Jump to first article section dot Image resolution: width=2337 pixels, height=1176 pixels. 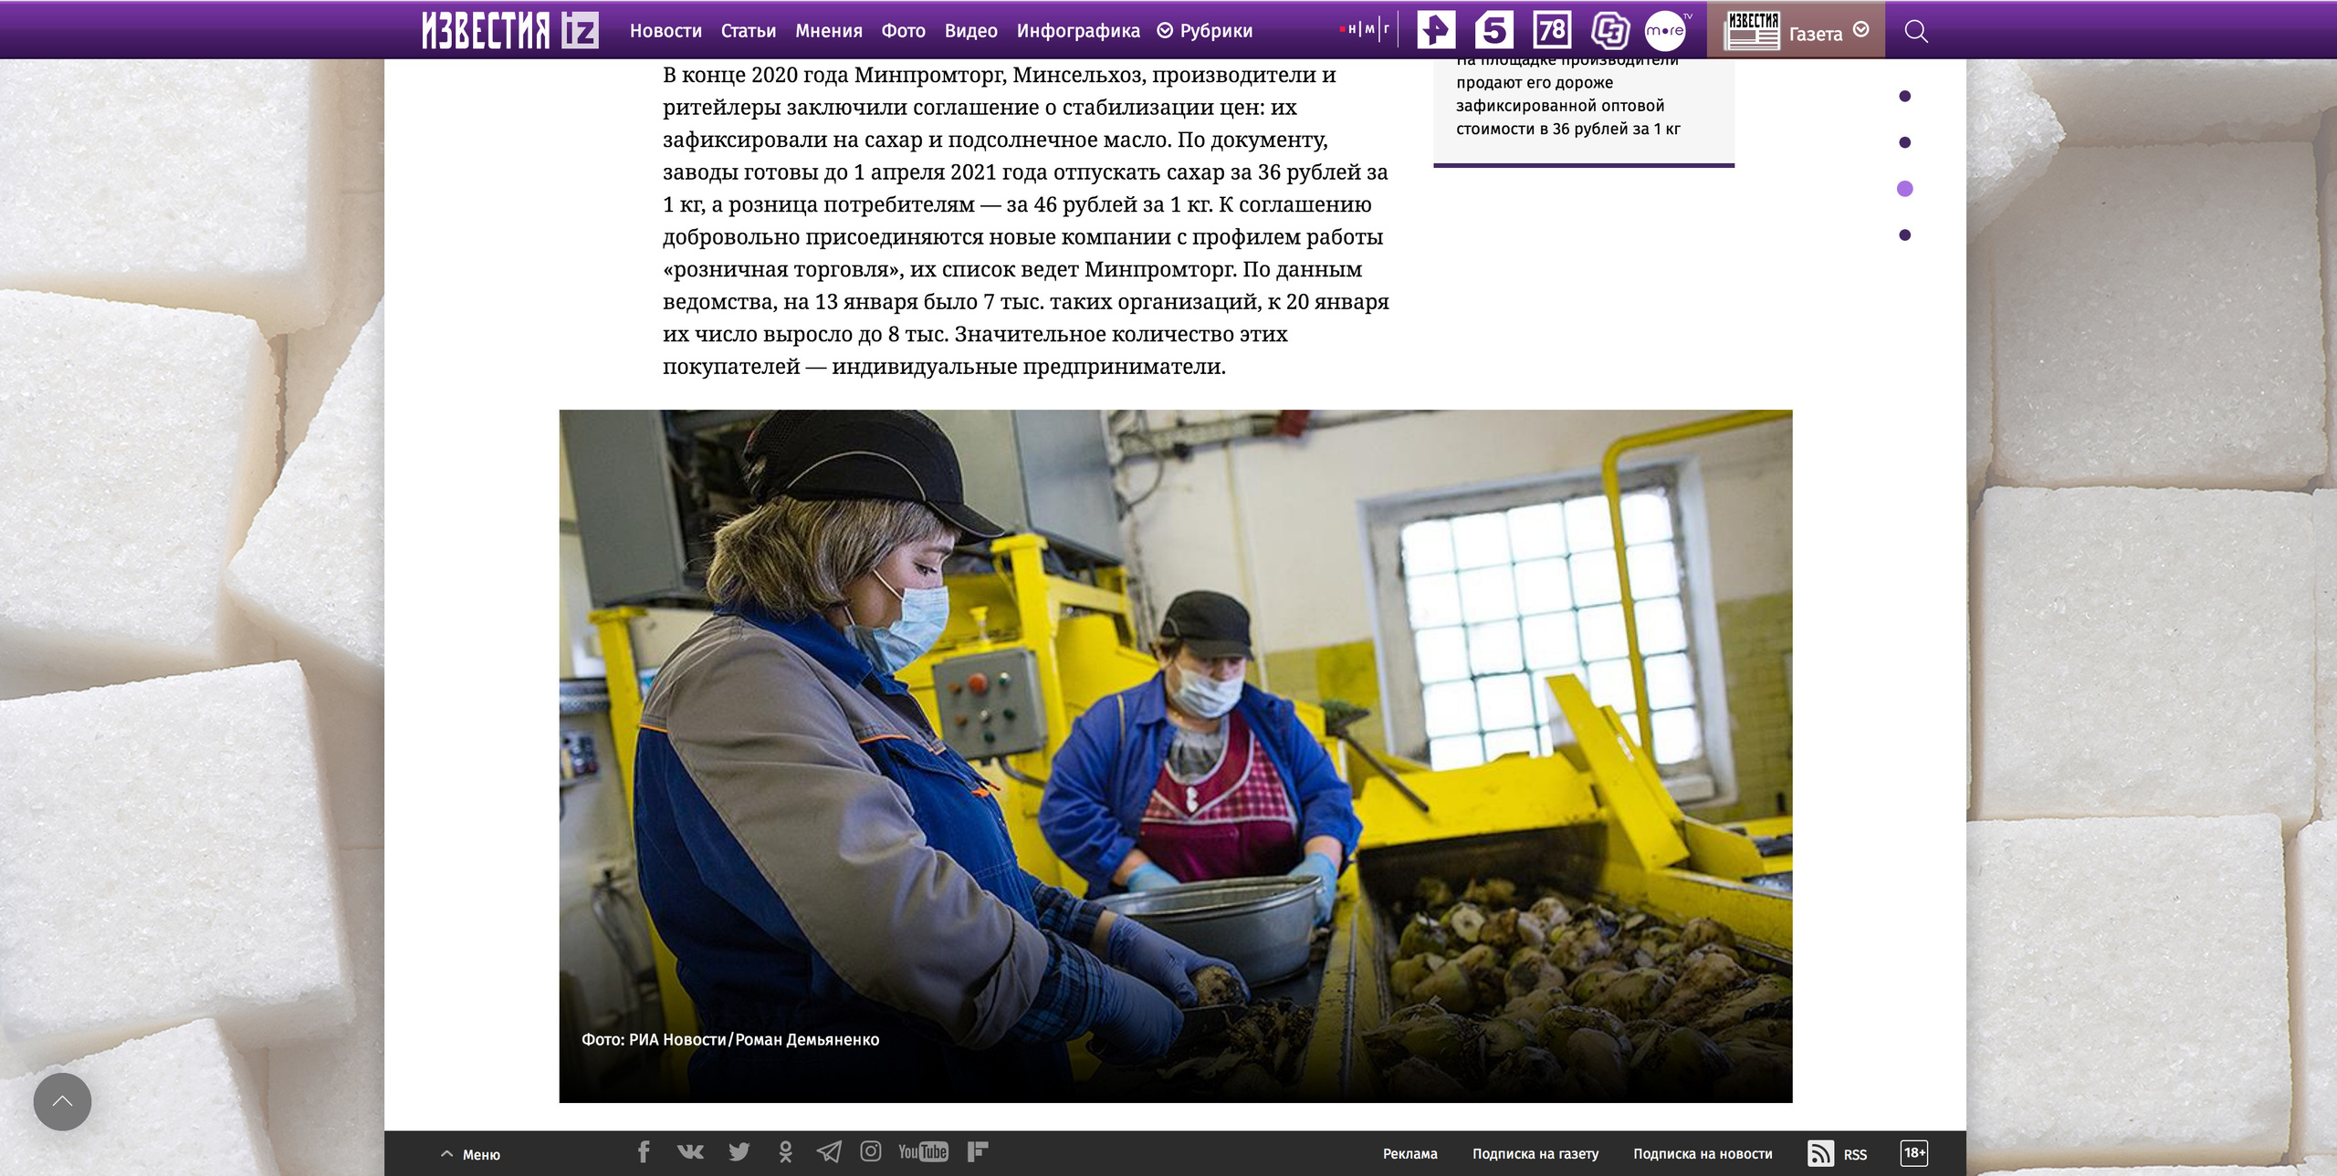pyautogui.click(x=1904, y=96)
